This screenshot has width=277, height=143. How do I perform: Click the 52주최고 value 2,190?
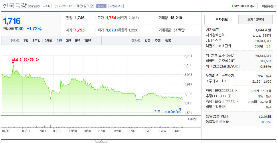pyautogui.click(x=256, y=82)
